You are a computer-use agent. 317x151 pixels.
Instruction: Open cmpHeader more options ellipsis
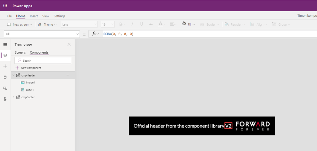pyautogui.click(x=67, y=75)
